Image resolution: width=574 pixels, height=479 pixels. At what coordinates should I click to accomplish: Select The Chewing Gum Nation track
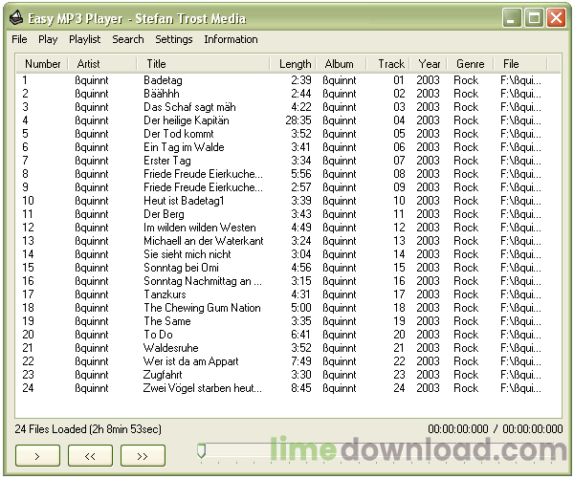201,308
